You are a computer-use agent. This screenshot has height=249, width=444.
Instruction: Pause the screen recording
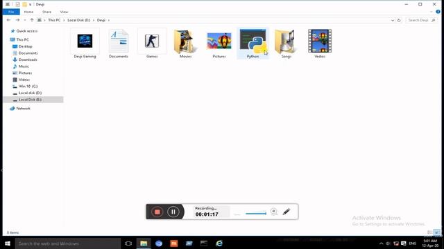(173, 212)
